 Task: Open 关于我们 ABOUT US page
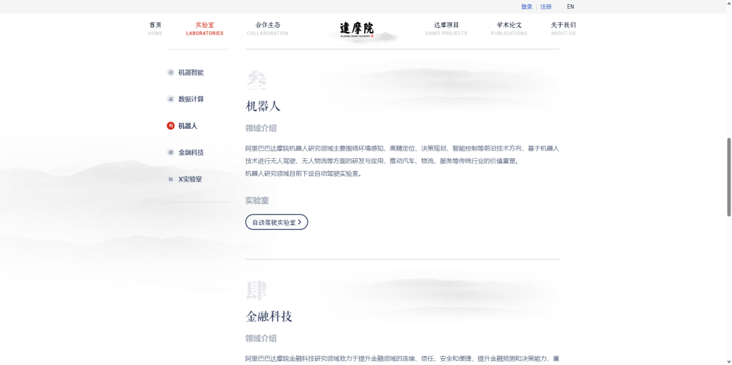click(563, 28)
